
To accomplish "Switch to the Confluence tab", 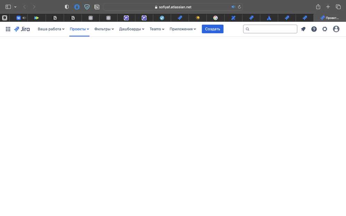I will click(x=233, y=18).
